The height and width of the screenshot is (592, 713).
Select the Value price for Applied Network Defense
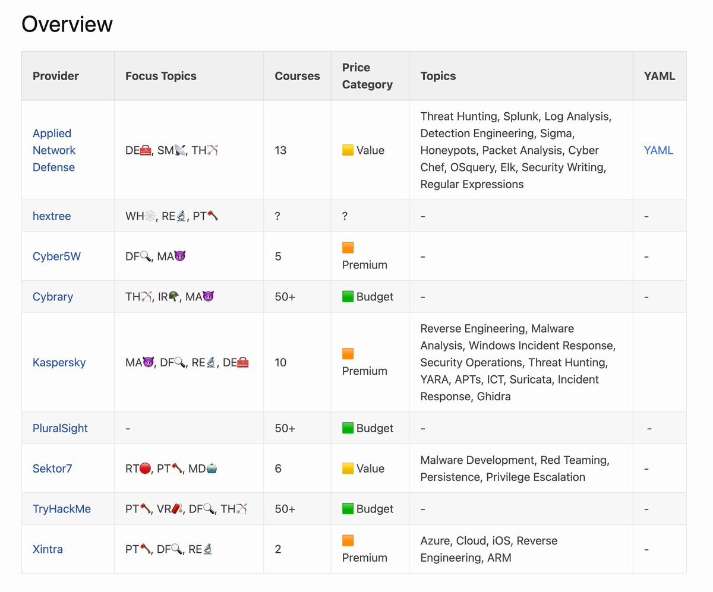pyautogui.click(x=363, y=150)
